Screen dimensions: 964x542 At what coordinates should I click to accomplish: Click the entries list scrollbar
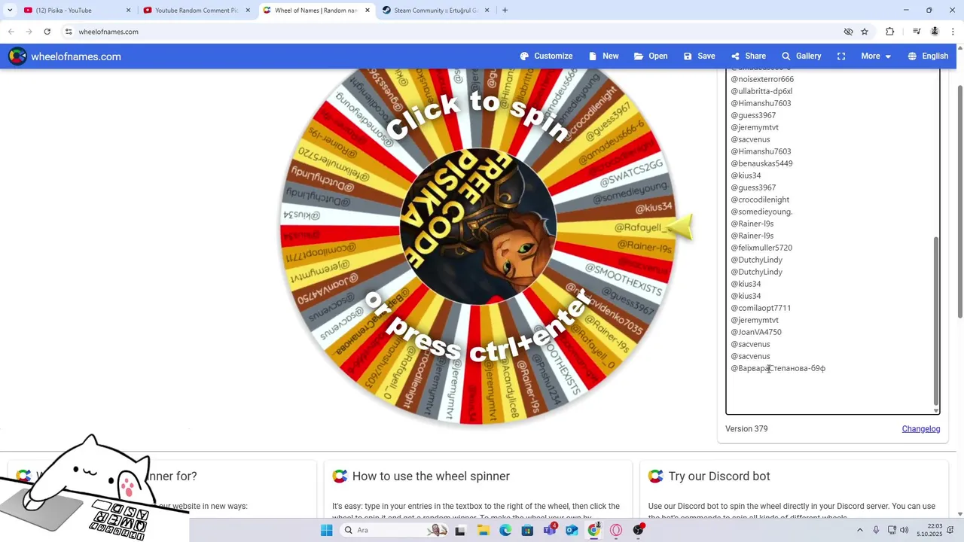936,320
